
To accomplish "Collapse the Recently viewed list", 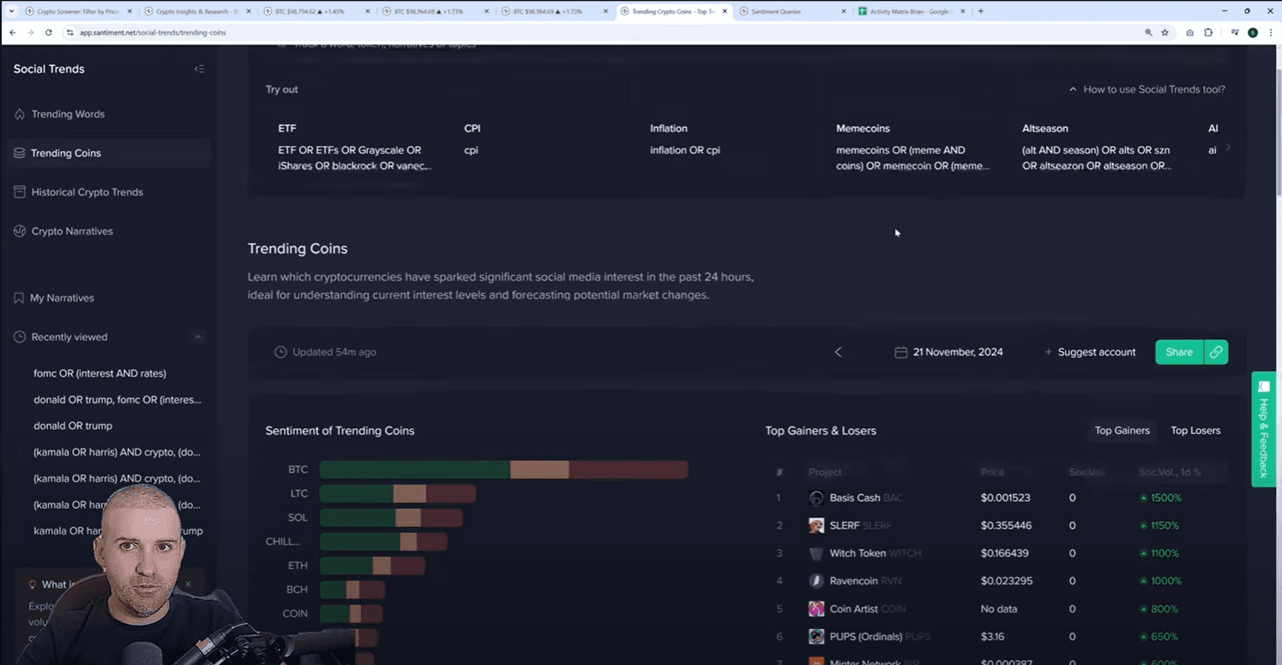I will (x=198, y=337).
